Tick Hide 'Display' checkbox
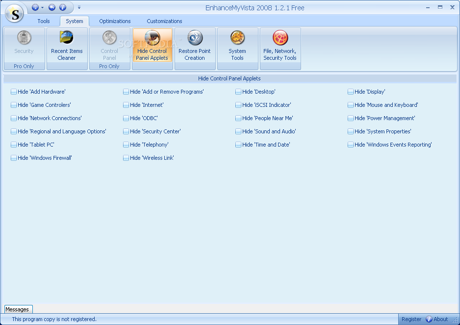This screenshot has height=325, width=460. [351, 92]
